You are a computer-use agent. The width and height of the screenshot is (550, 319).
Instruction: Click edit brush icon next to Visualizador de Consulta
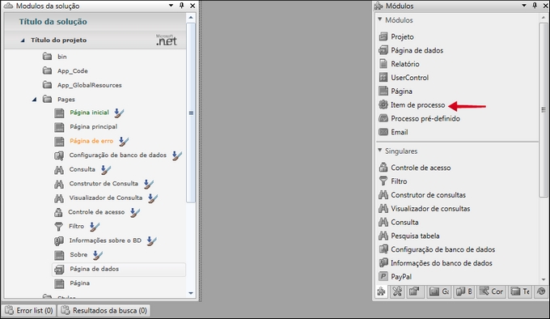tap(153, 198)
